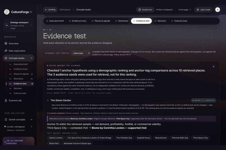Viewport: 226px width, 150px height.
Task: Click Workspace breadcrumb
Action: coord(65,9)
